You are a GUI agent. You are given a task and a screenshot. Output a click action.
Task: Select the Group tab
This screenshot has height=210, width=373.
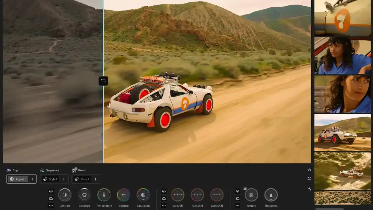pos(79,170)
